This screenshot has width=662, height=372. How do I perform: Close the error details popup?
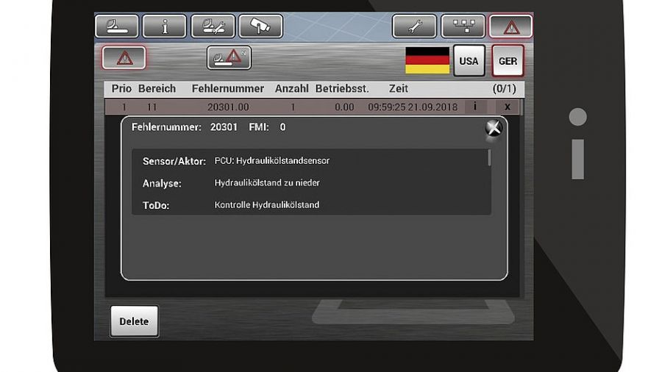pyautogui.click(x=494, y=128)
